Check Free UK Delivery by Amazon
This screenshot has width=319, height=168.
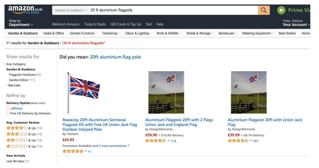pos(8,113)
